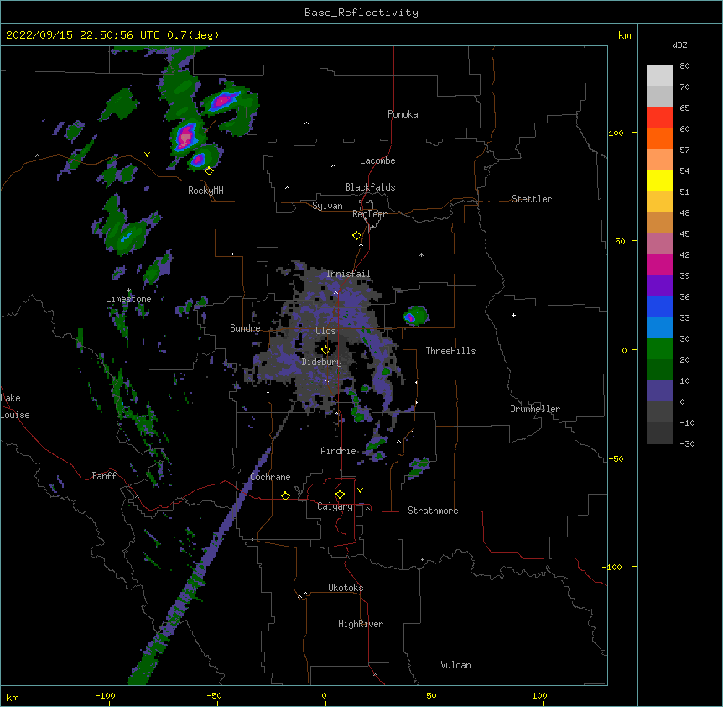Select the light blue 30-33 dBZ swatch
This screenshot has width=723, height=707.
(659, 327)
